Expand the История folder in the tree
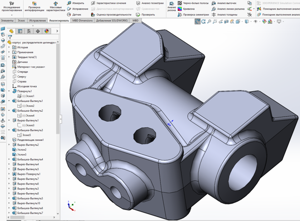The height and width of the screenshot is (221, 300). pos(10,47)
